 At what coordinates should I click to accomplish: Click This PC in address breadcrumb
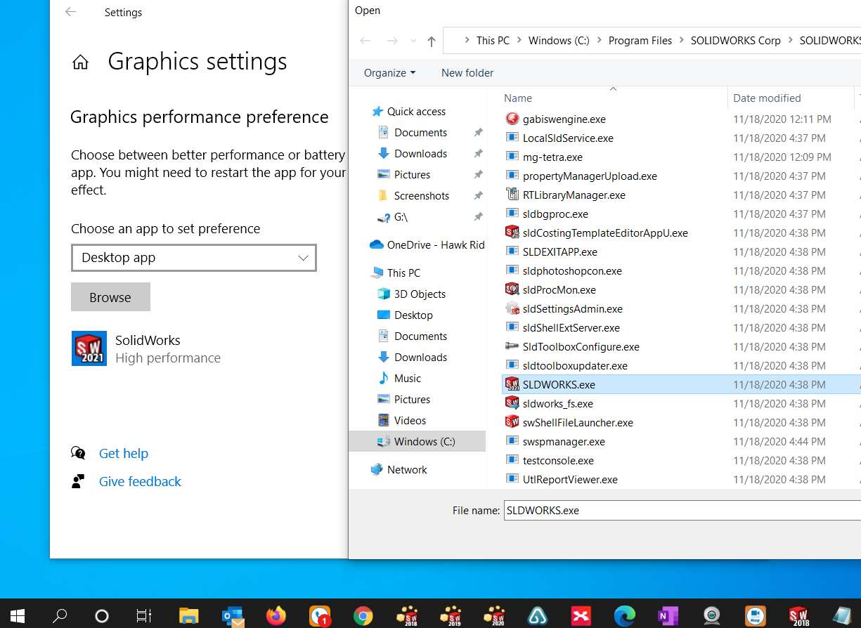(493, 41)
